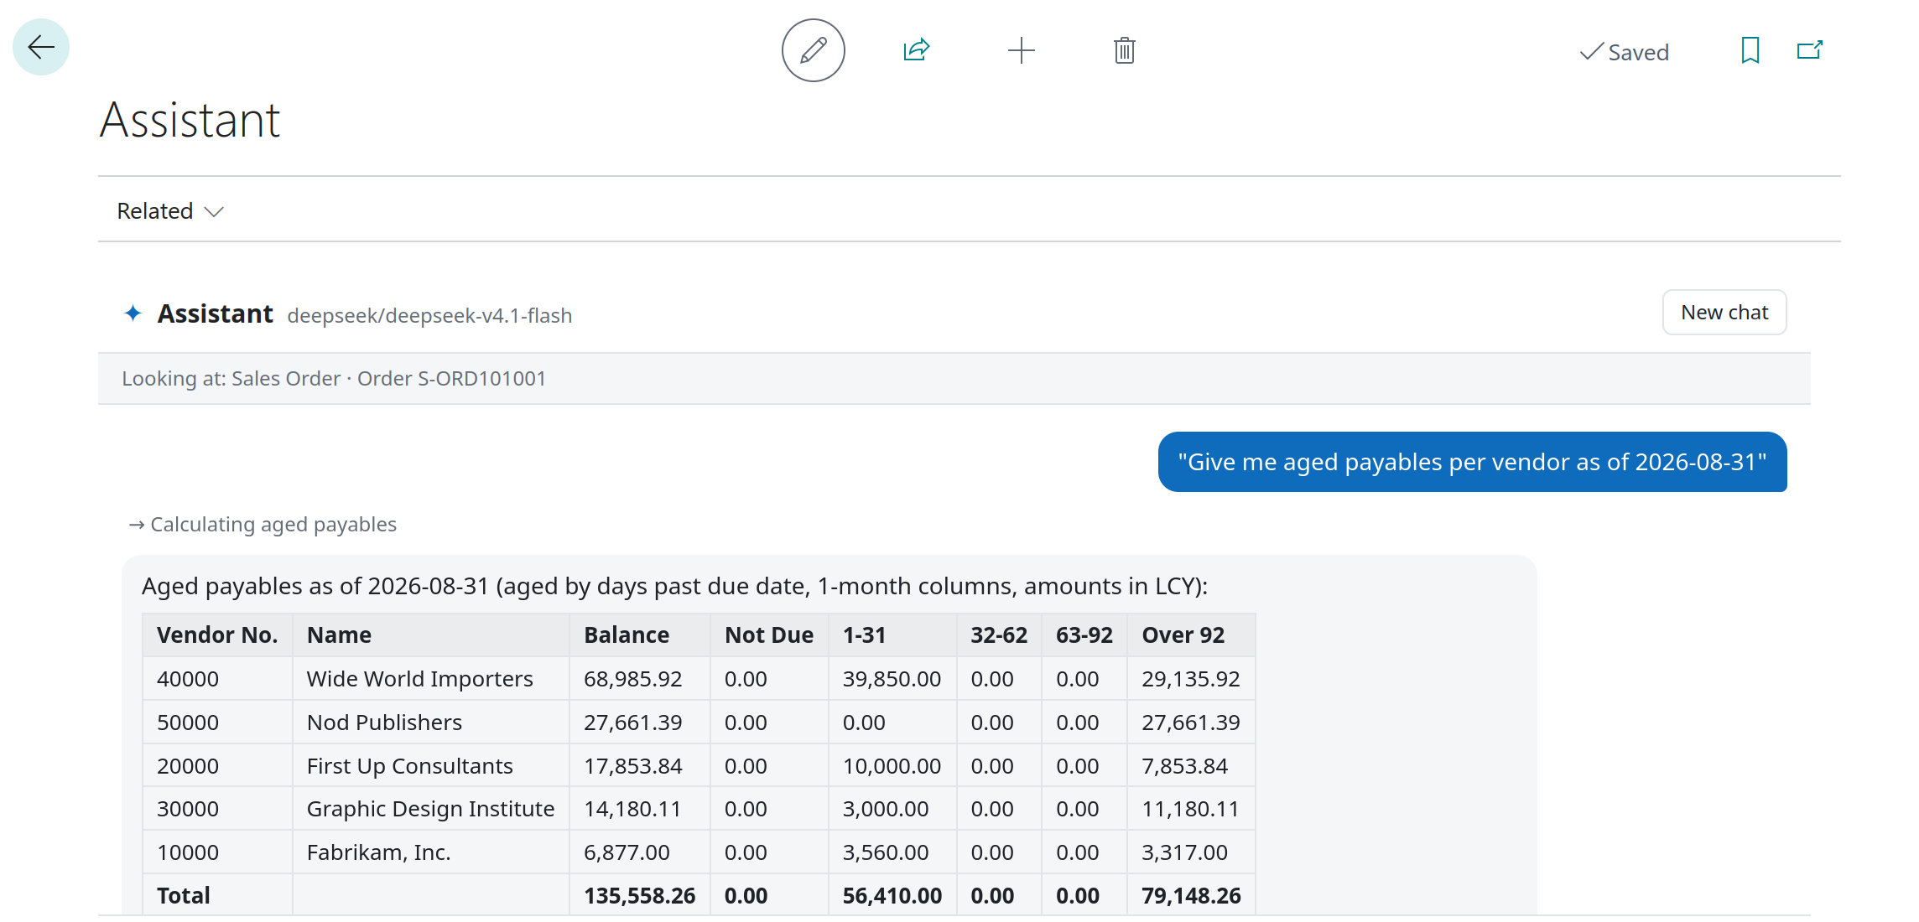The image size is (1919, 922).
Task: Click the Not Due column header
Action: pyautogui.click(x=769, y=635)
